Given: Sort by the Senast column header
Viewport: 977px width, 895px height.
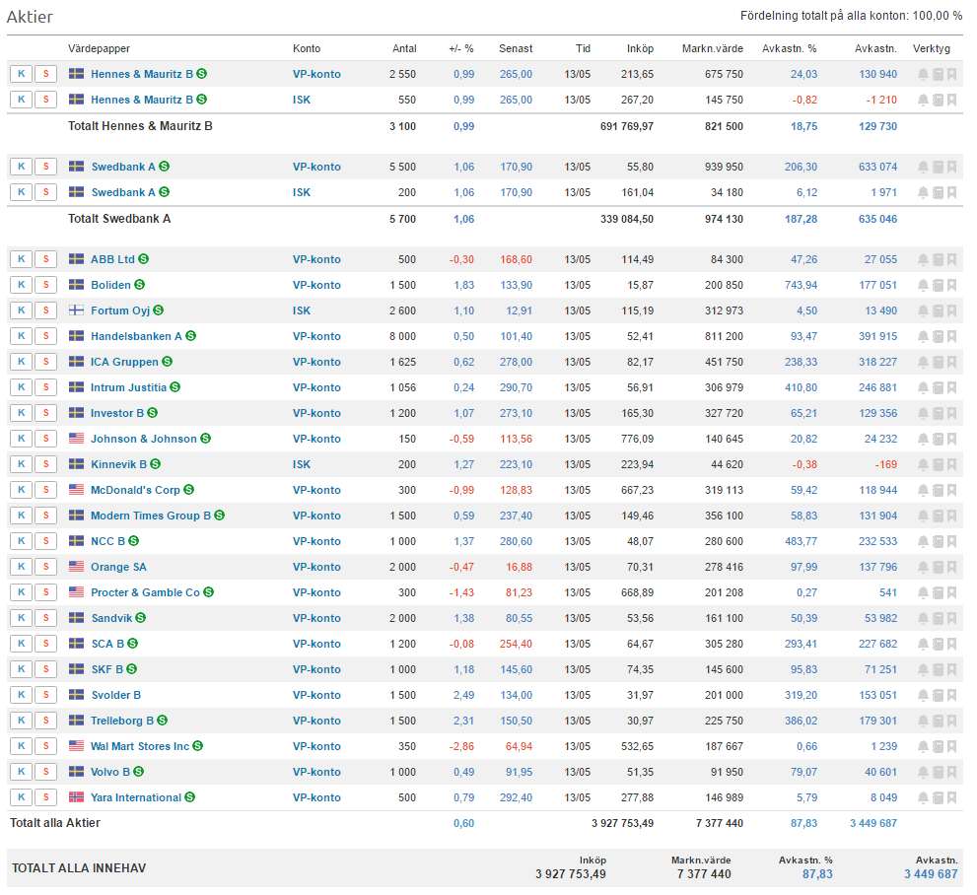Looking at the screenshot, I should point(516,48).
